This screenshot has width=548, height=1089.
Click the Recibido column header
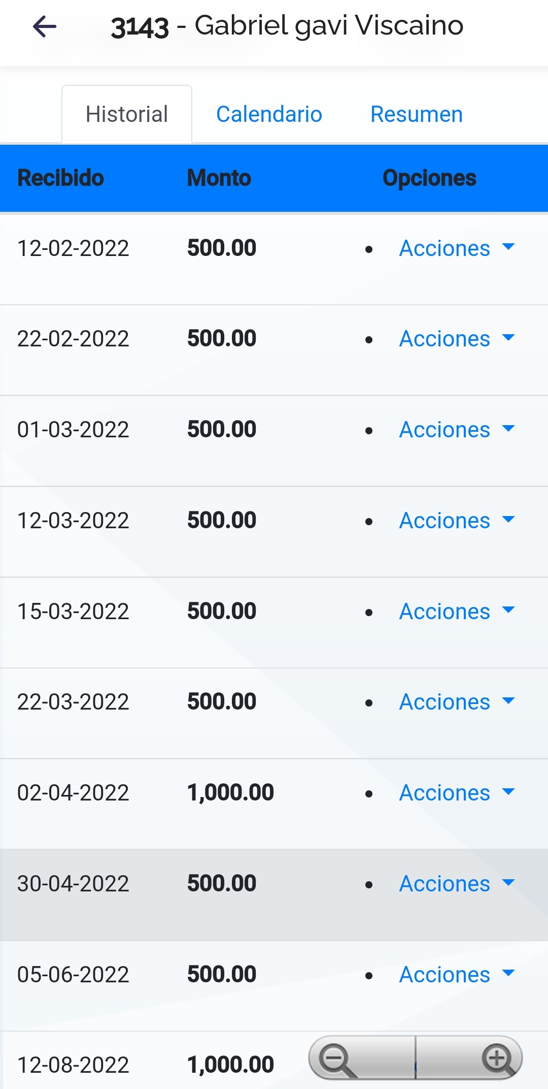pyautogui.click(x=61, y=178)
